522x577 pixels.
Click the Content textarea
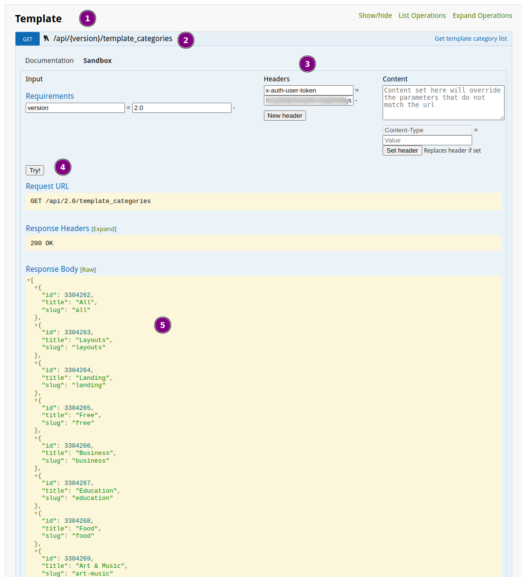(443, 103)
